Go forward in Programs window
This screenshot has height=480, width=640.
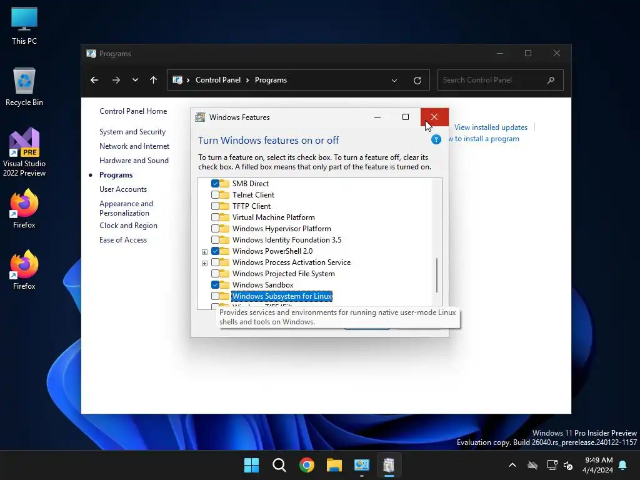click(x=116, y=80)
